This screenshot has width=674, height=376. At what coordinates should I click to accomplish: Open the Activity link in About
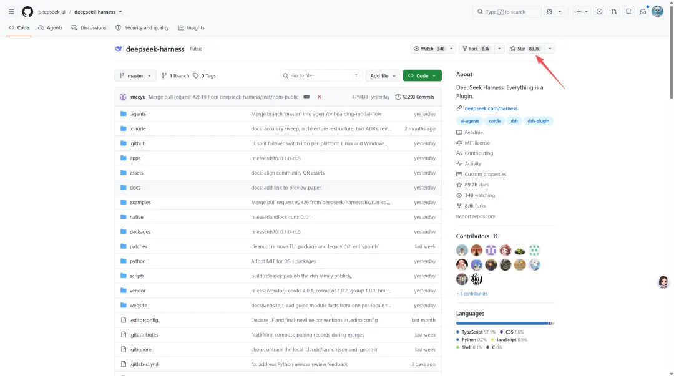pos(473,164)
